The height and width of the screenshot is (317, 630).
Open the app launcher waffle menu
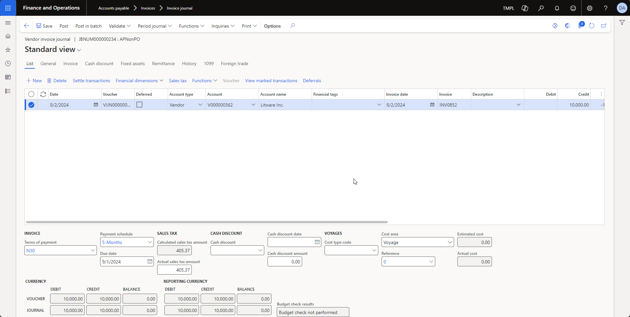8,8
